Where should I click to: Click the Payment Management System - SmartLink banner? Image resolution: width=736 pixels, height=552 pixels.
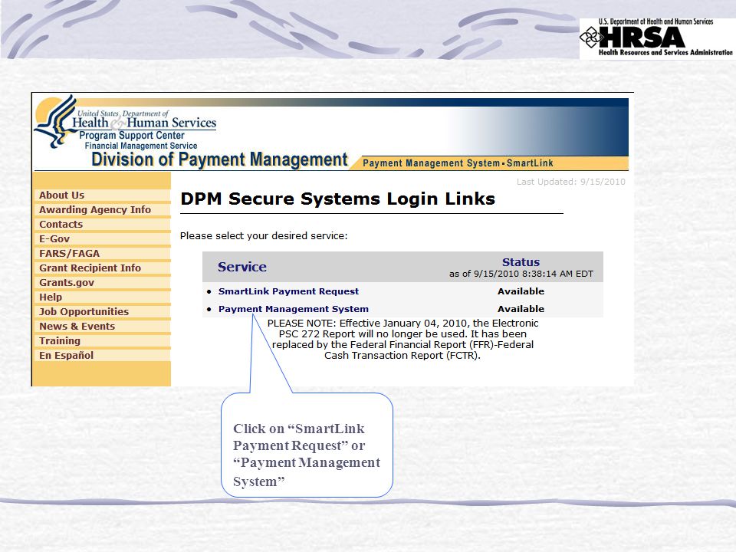pyautogui.click(x=458, y=163)
